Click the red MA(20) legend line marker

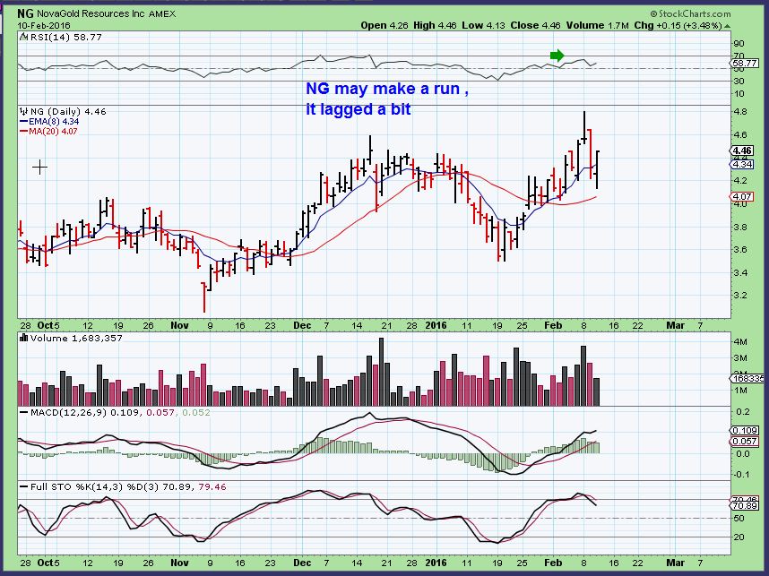coord(23,132)
